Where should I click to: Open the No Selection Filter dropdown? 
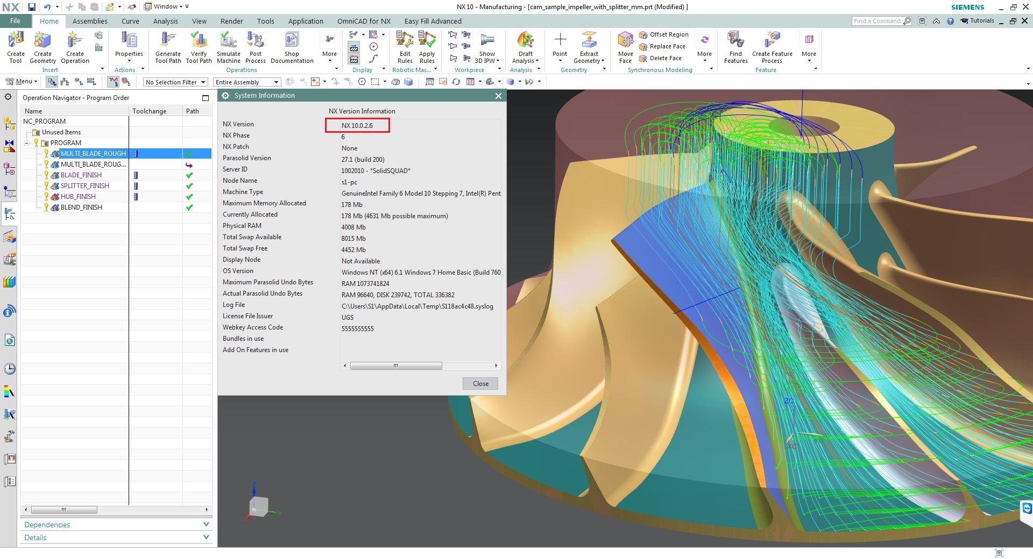175,82
